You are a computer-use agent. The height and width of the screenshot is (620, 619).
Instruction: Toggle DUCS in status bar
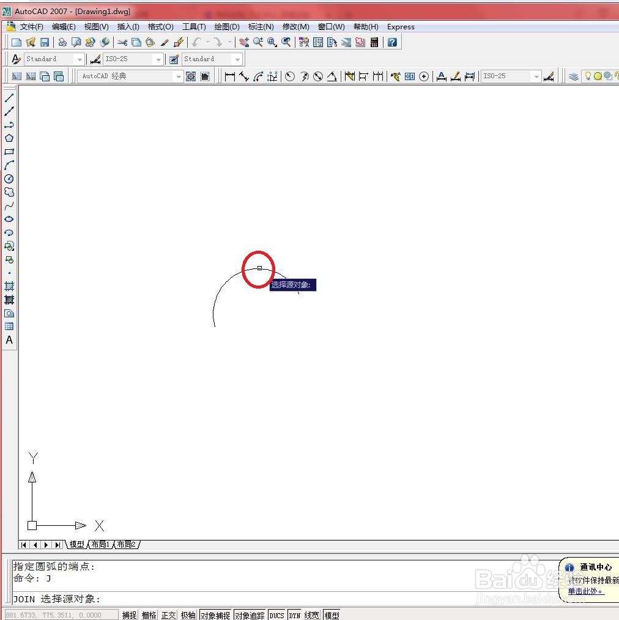(x=277, y=615)
